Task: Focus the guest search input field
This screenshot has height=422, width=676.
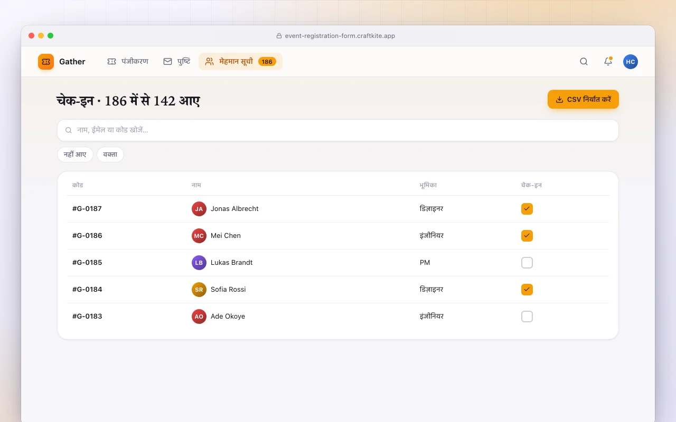Action: (x=338, y=130)
